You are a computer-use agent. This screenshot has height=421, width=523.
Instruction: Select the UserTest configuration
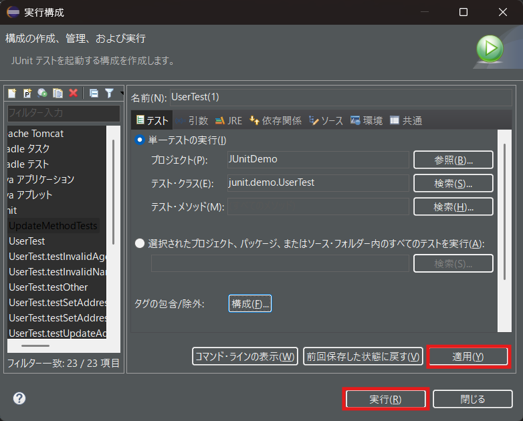click(x=27, y=241)
